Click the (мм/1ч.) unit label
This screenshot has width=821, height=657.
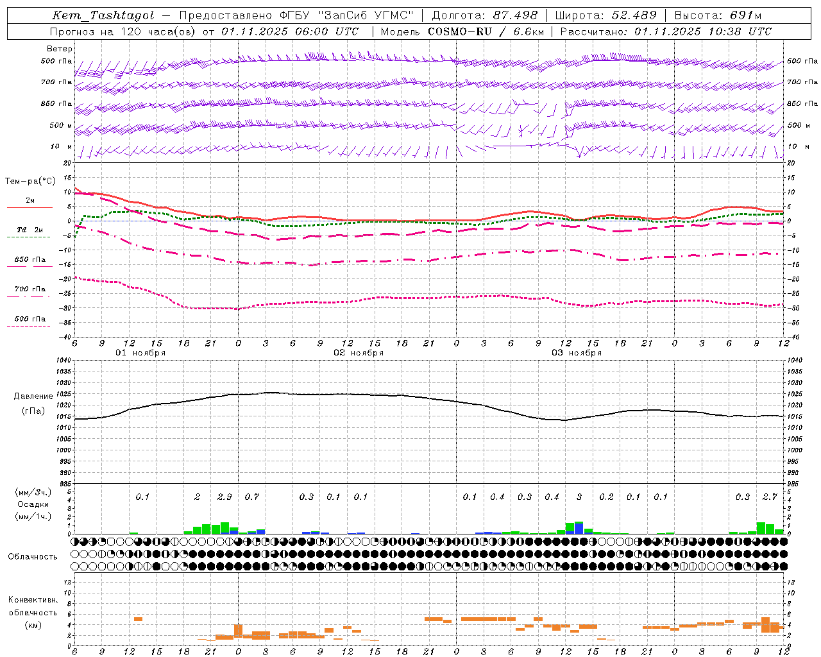click(x=33, y=516)
